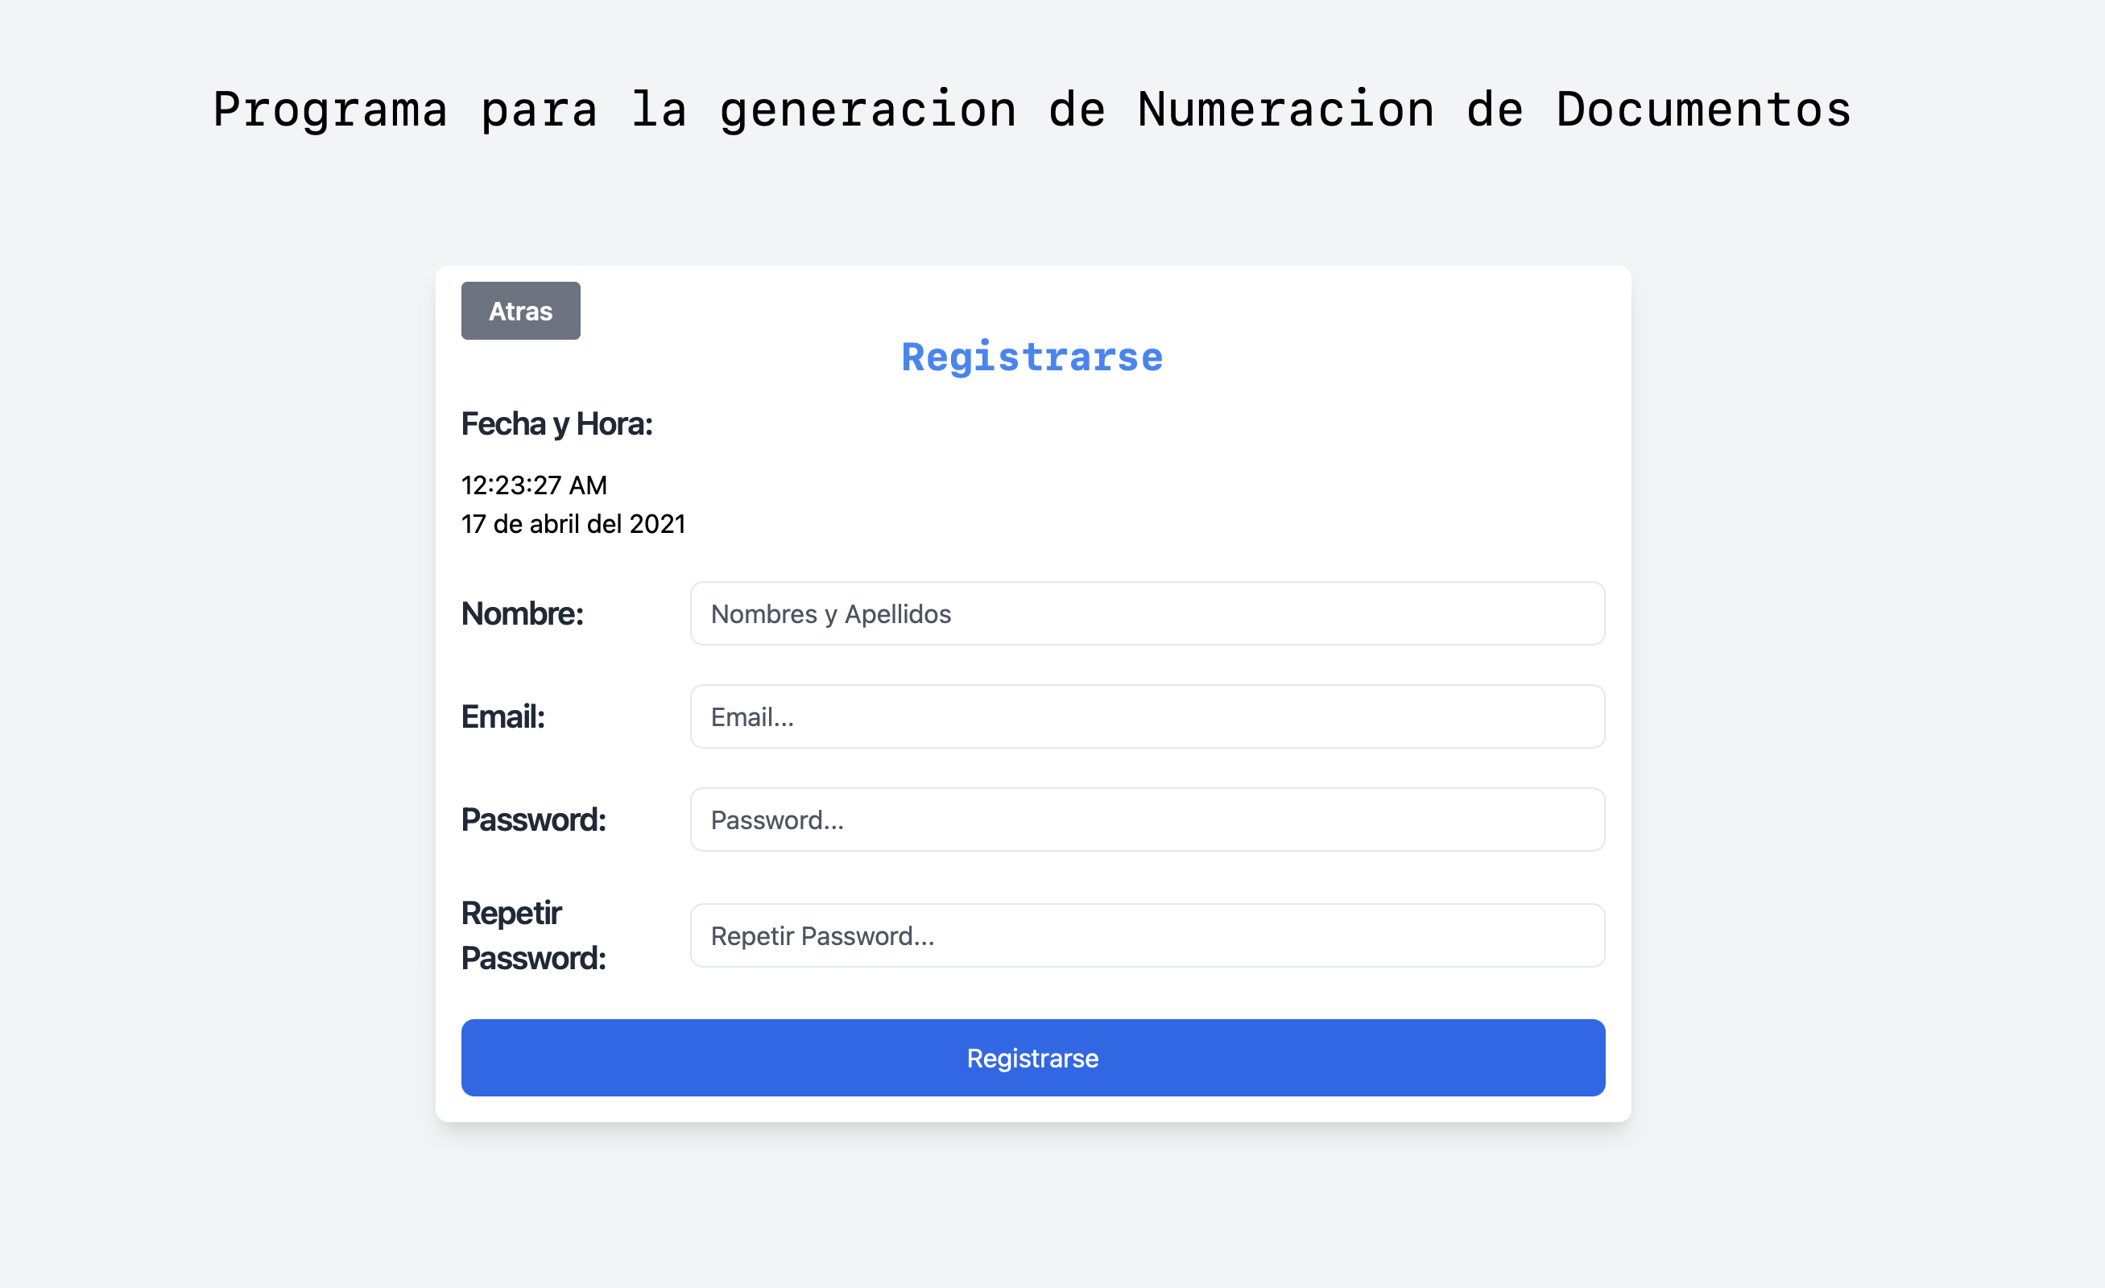Click inside the Nombres y Apellidos input field

pyautogui.click(x=1148, y=613)
